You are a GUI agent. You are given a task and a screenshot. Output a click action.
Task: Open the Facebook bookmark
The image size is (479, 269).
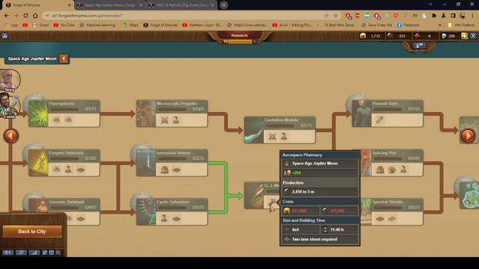pyautogui.click(x=409, y=25)
